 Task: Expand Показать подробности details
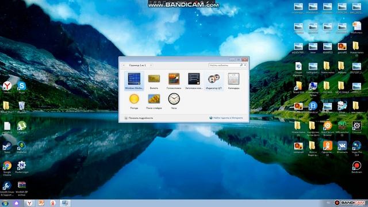pos(139,118)
